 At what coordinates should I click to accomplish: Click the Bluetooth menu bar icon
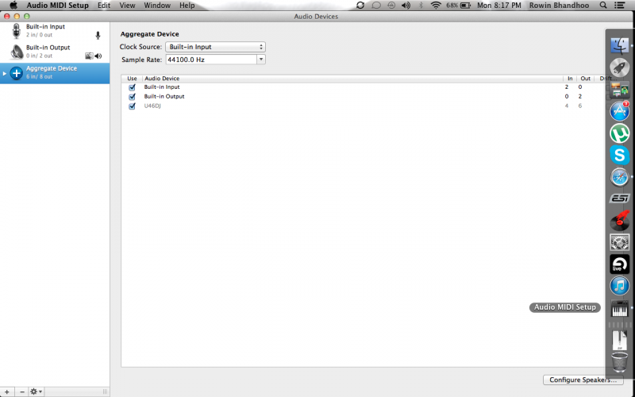(421, 6)
